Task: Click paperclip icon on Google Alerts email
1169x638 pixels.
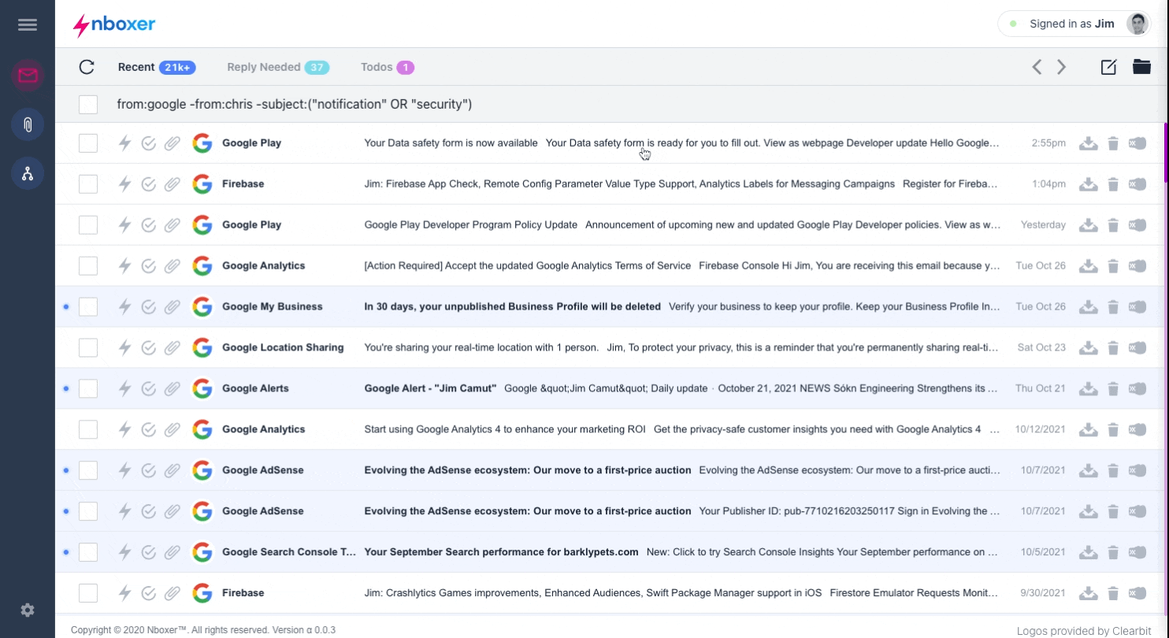Action: pyautogui.click(x=172, y=388)
